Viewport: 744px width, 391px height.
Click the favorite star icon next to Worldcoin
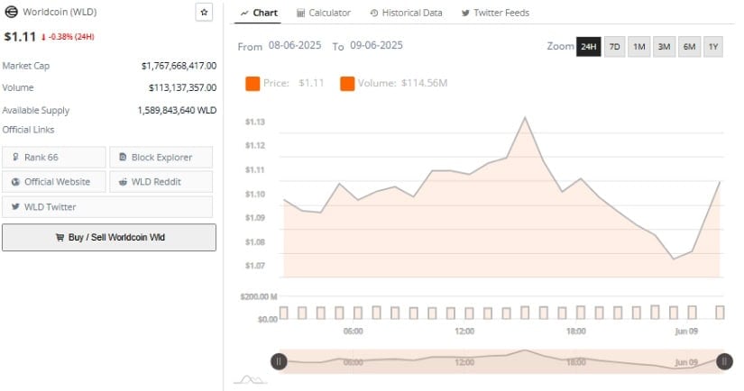pos(204,13)
